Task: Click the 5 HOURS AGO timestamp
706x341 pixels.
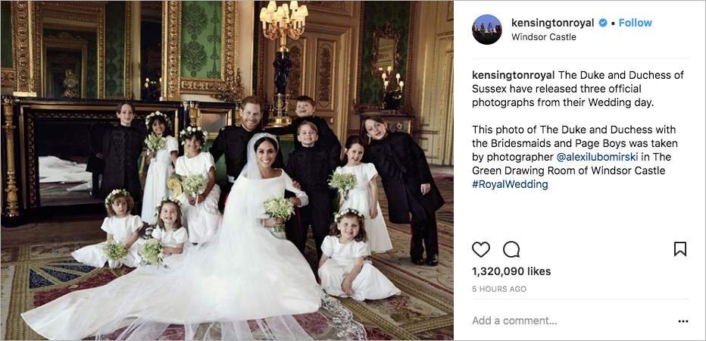Action: pos(499,289)
